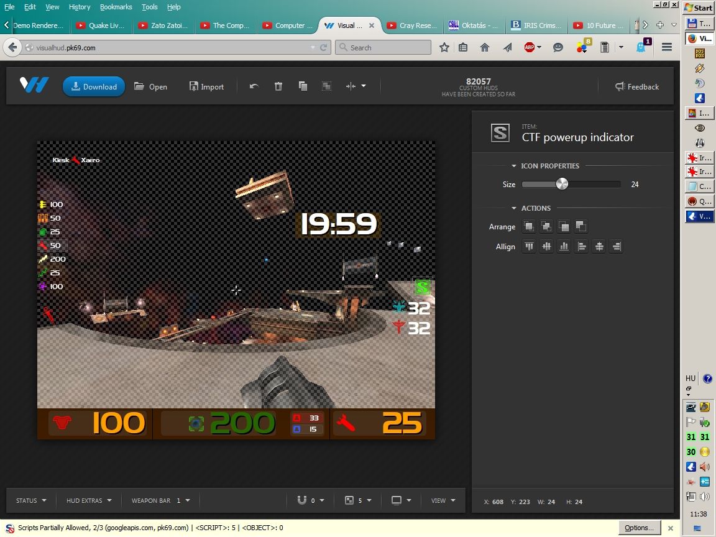Select the 19:59 timer on canvas
The width and height of the screenshot is (716, 537).
(338, 224)
